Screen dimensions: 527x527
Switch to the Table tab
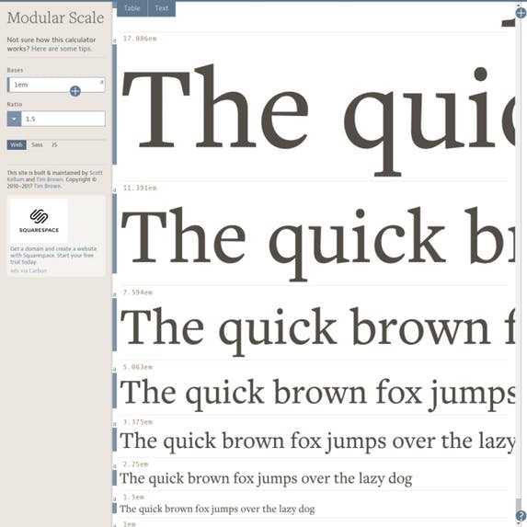pyautogui.click(x=132, y=8)
